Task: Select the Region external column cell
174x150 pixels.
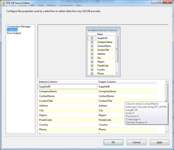Action: tap(67, 115)
